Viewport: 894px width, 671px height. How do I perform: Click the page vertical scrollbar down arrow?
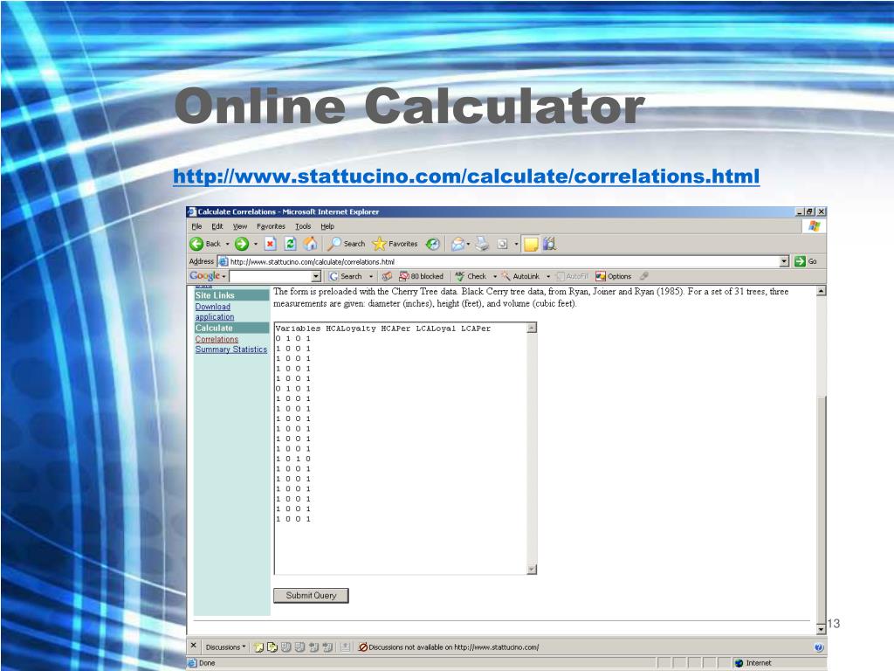tap(821, 629)
